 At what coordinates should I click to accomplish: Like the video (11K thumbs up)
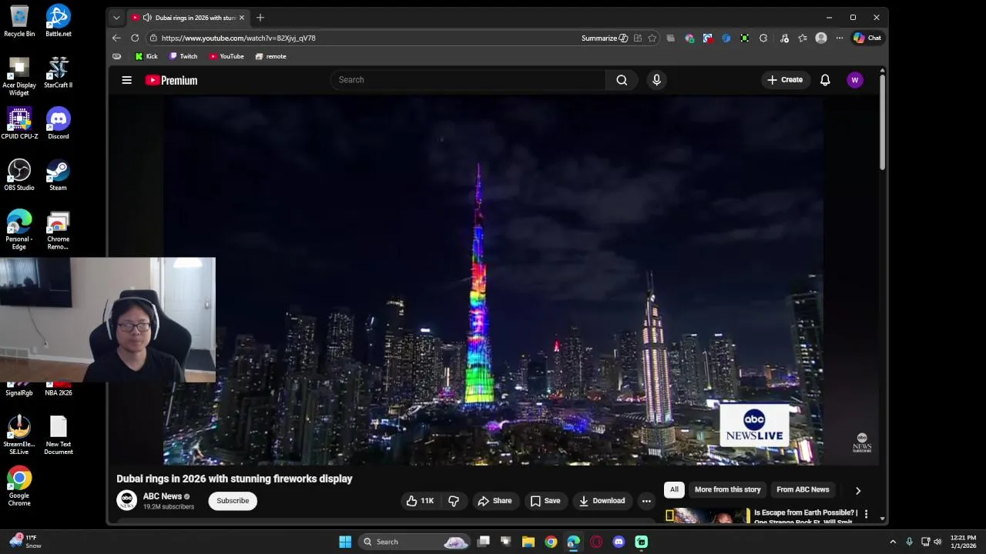(420, 501)
